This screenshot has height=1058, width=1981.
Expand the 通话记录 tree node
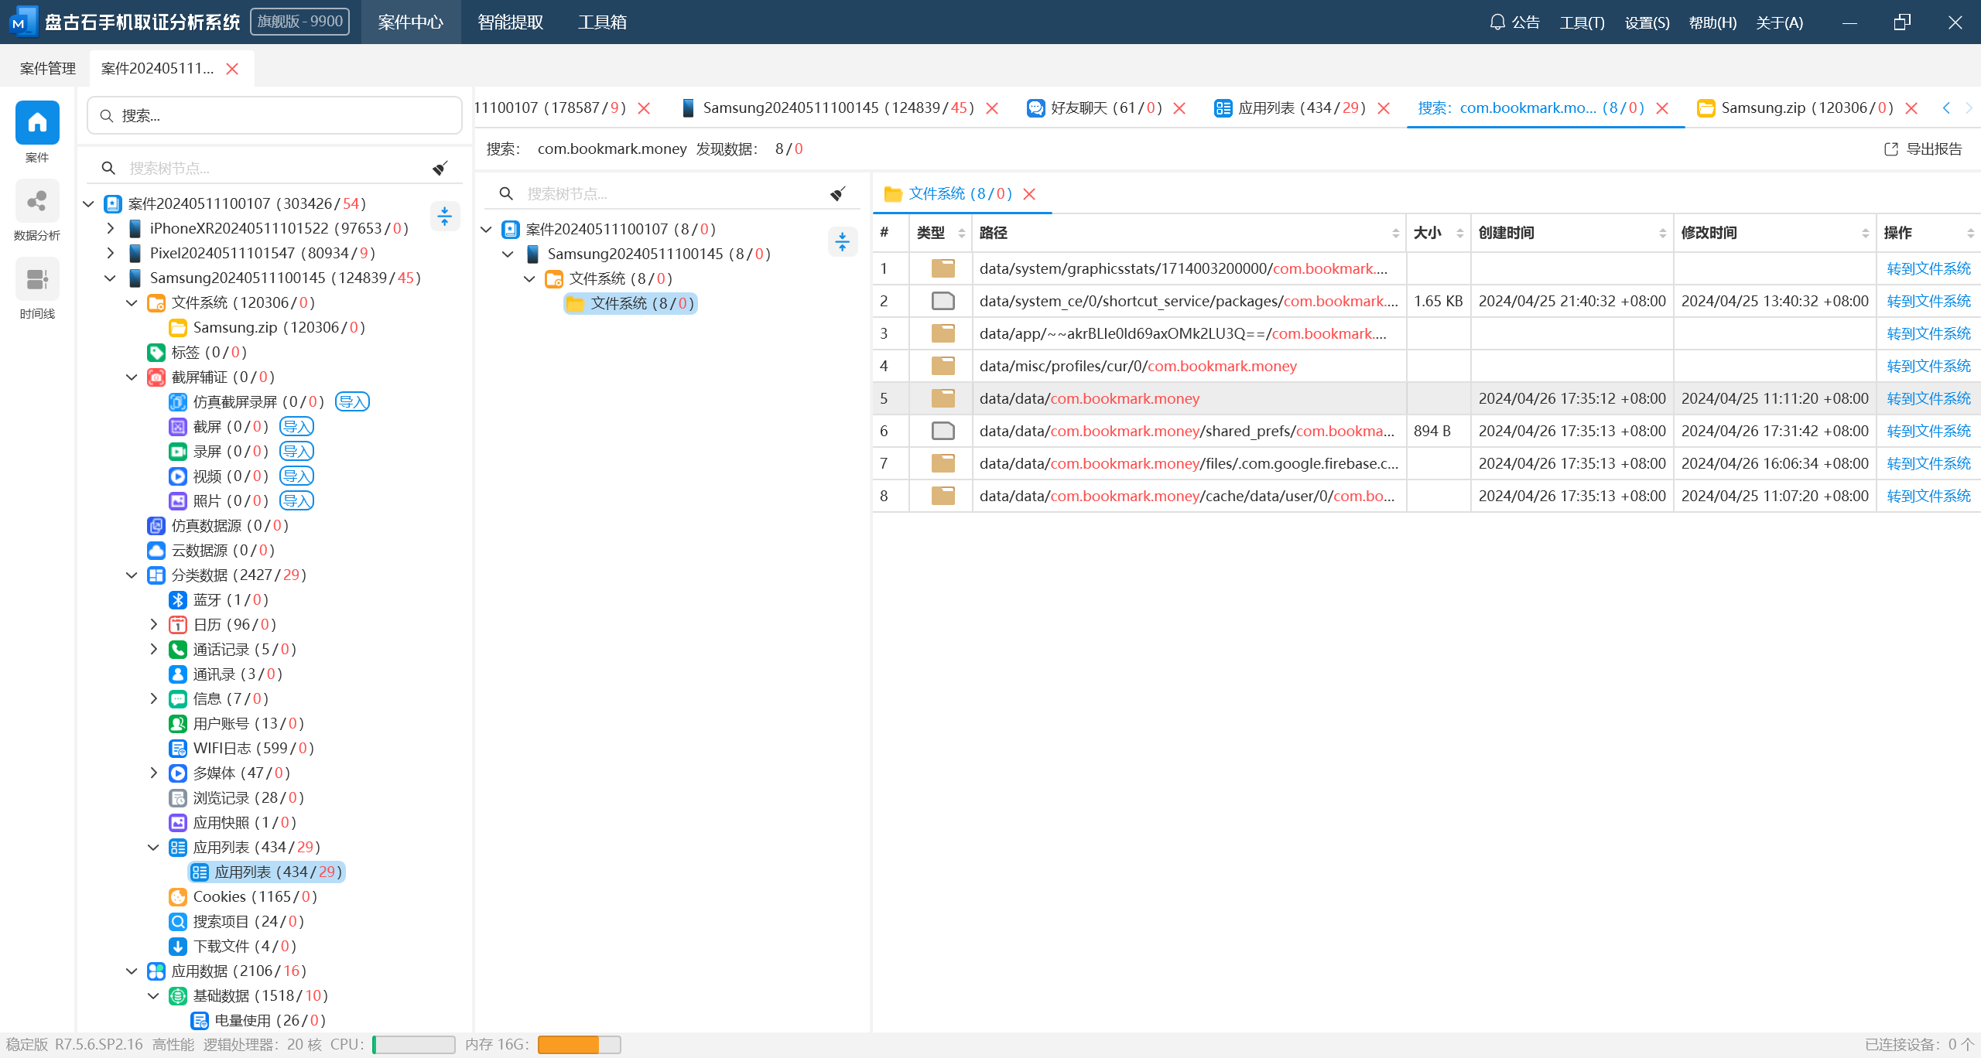153,649
